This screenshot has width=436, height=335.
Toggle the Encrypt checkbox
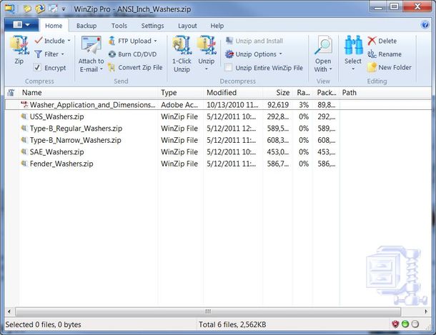[37, 67]
